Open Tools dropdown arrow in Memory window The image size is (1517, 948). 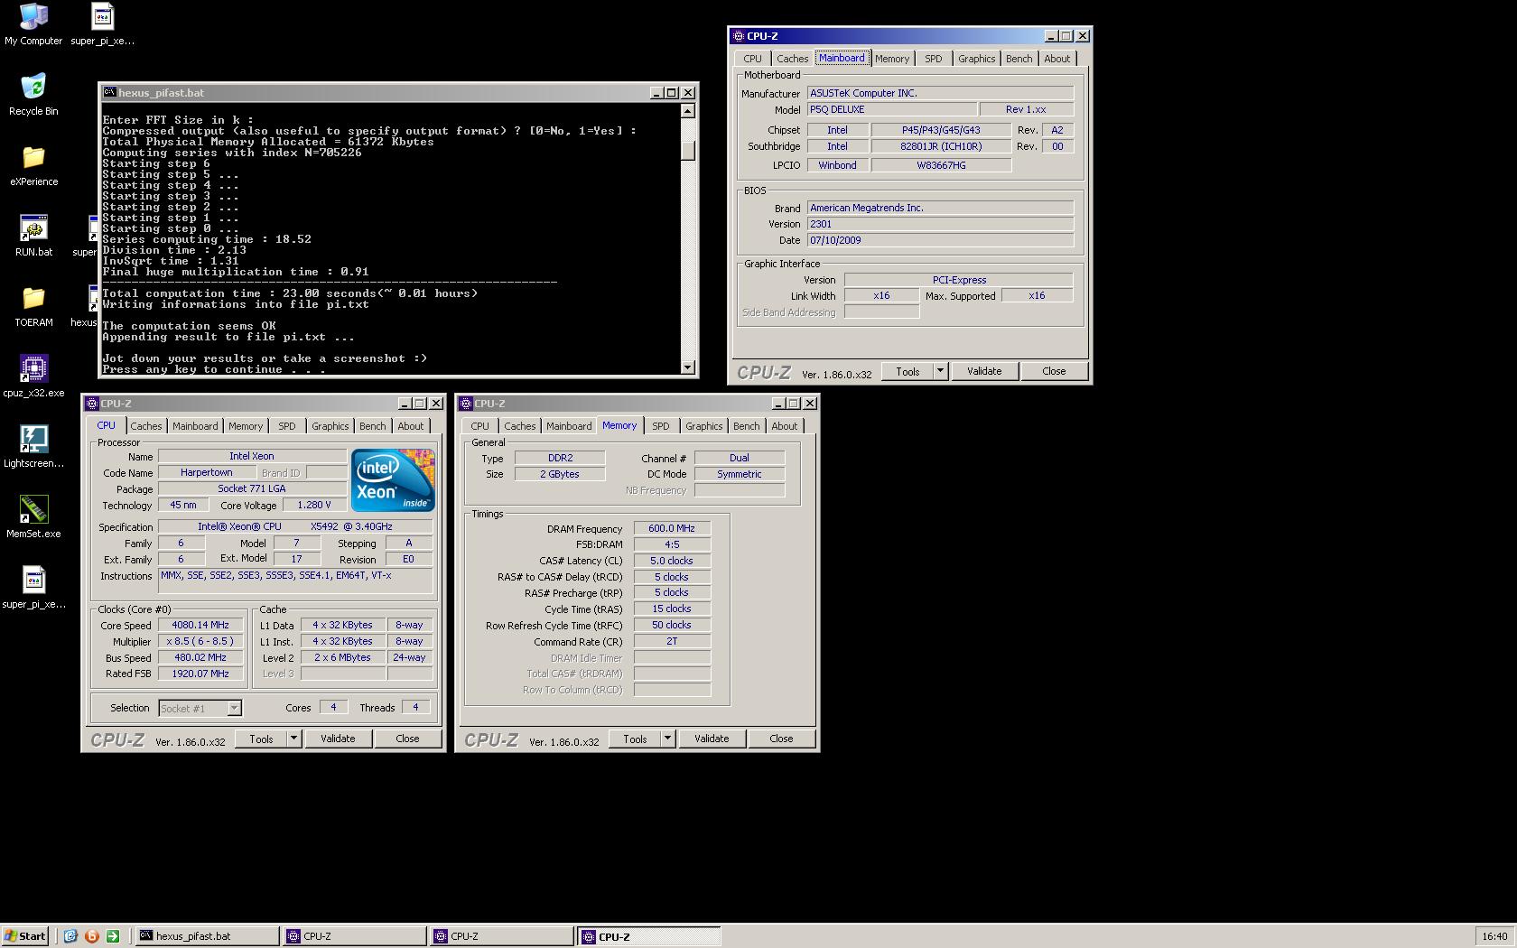point(667,739)
